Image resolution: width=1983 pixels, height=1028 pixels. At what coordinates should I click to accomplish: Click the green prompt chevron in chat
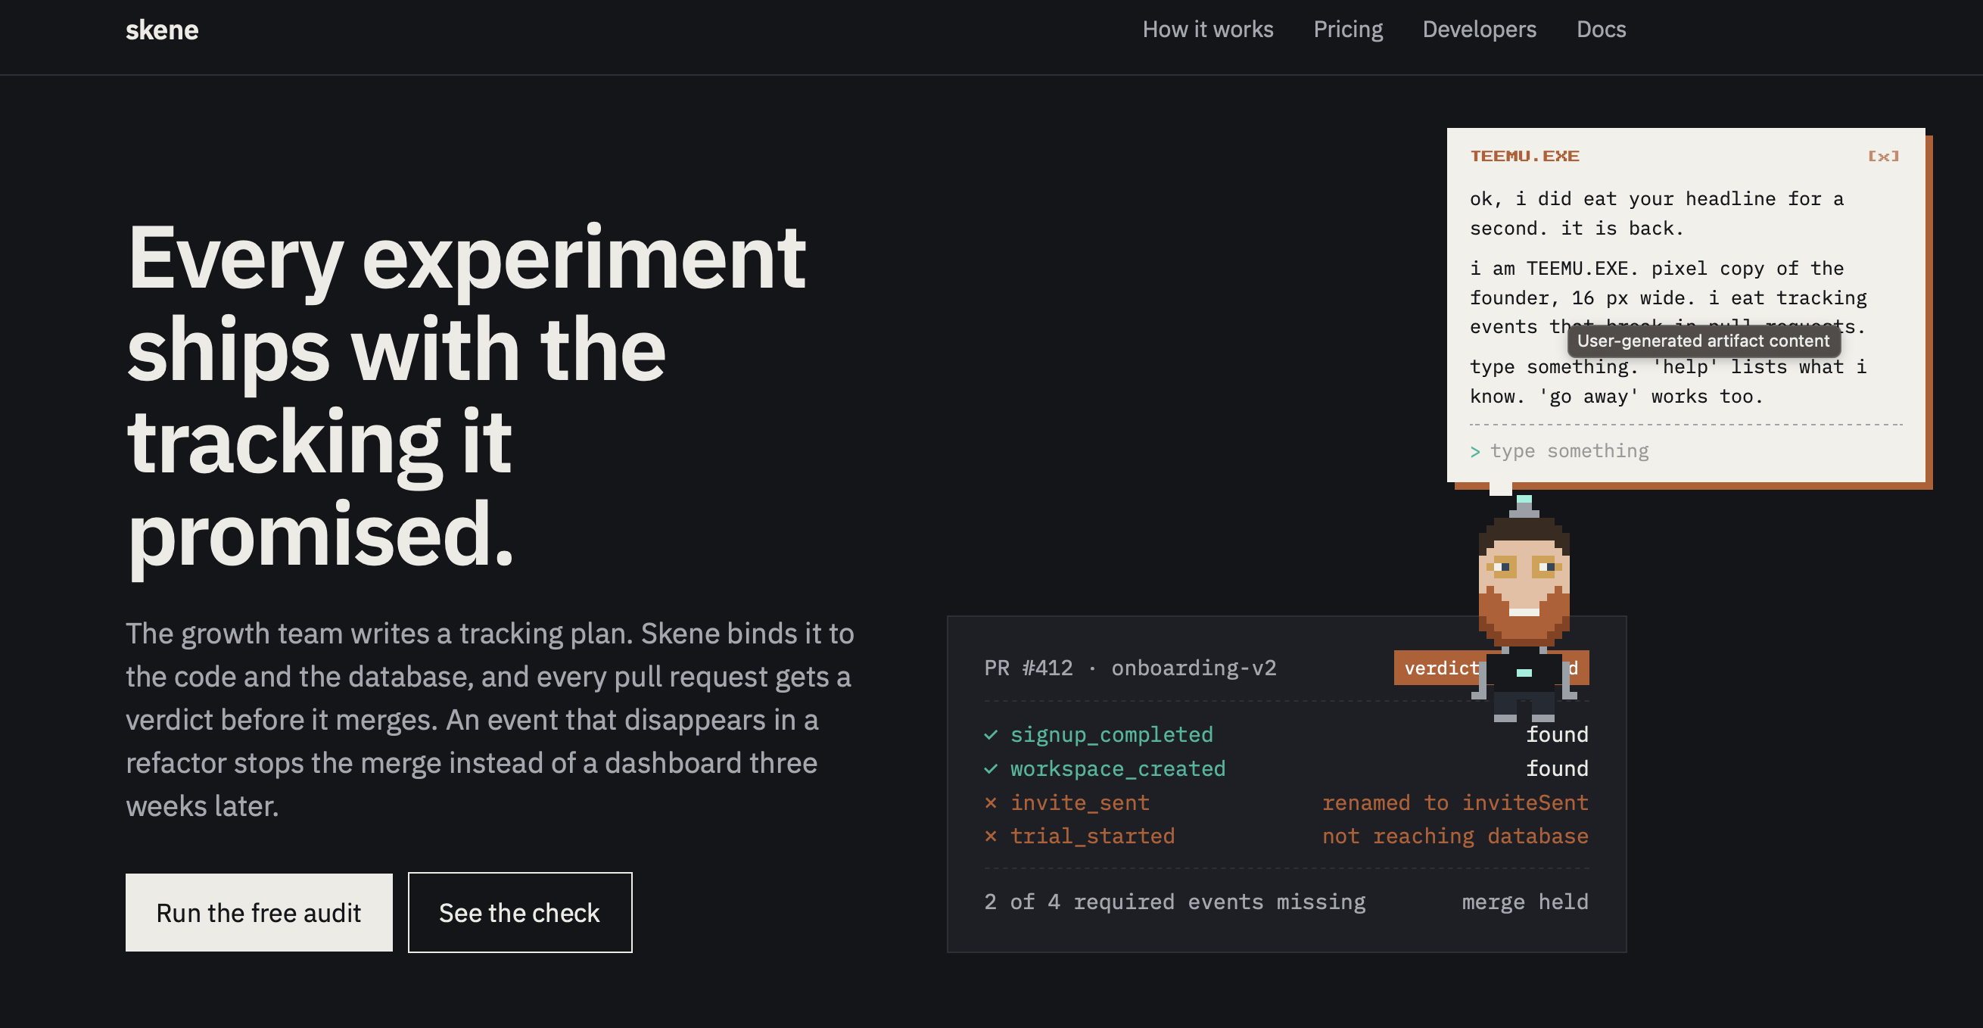click(1475, 452)
